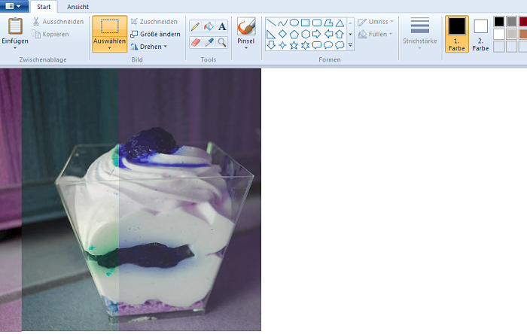The image size is (527, 334).
Task: Choose the Cloud callout shape
Action: coord(340,45)
